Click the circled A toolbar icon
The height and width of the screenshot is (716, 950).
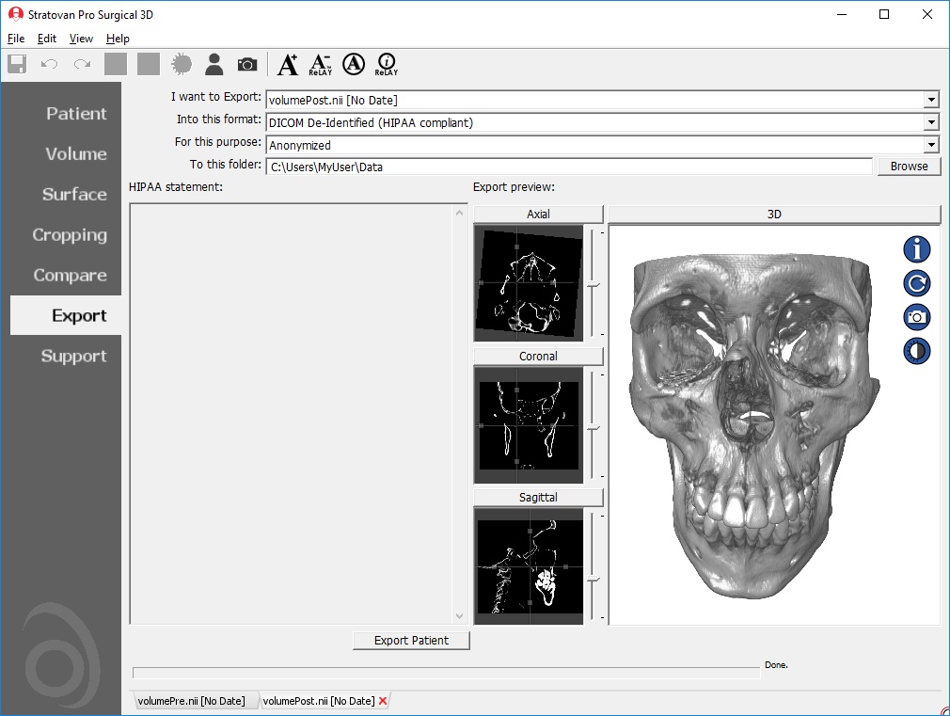[353, 64]
